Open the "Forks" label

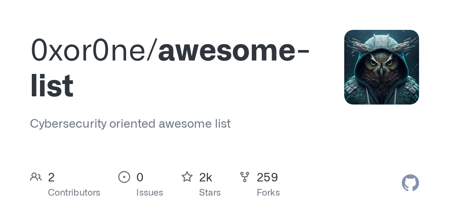tap(268, 193)
